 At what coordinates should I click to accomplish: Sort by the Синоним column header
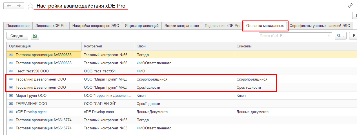click(x=296, y=46)
